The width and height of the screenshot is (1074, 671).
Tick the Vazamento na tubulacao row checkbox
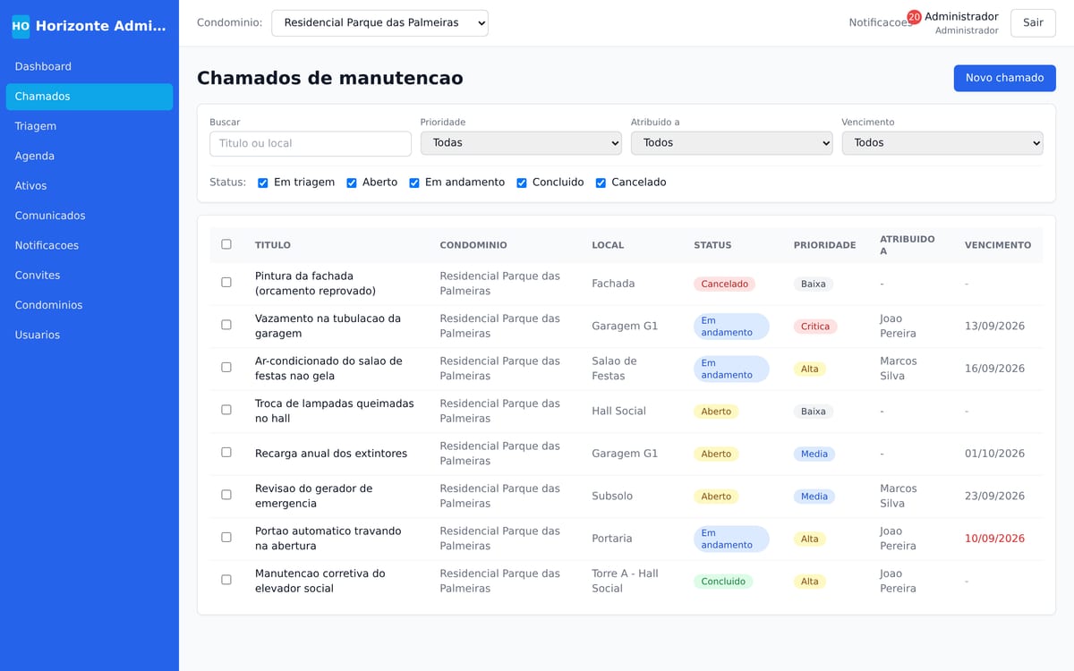(x=226, y=325)
